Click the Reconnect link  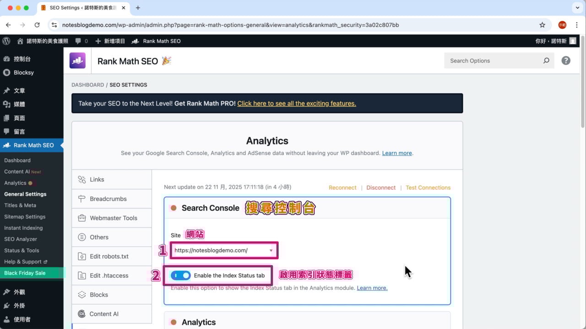click(342, 188)
